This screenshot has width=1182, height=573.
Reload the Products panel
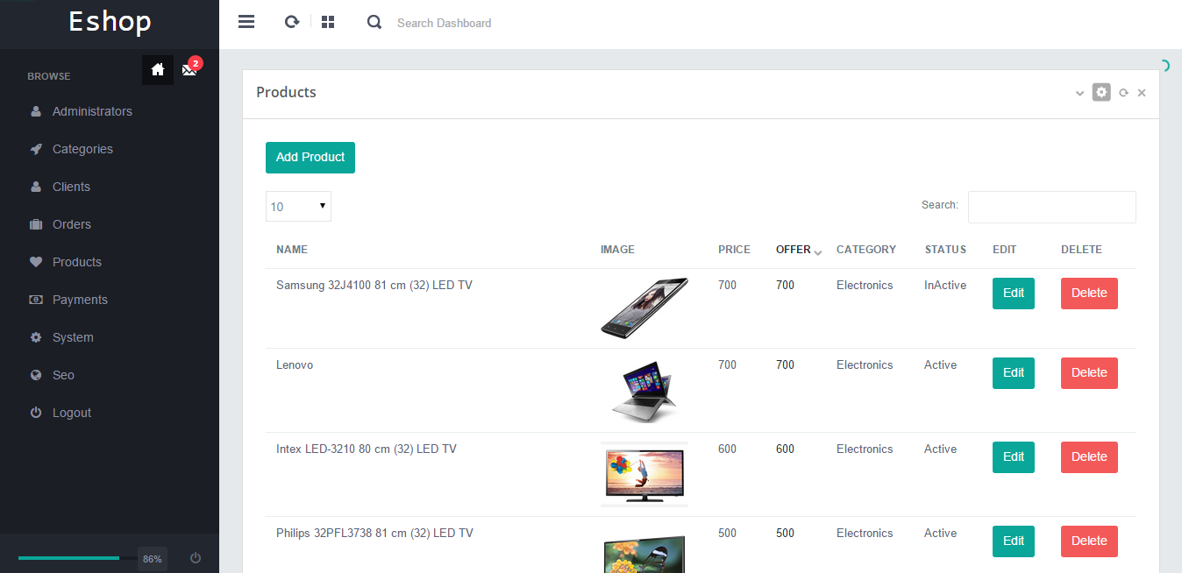coord(1123,93)
